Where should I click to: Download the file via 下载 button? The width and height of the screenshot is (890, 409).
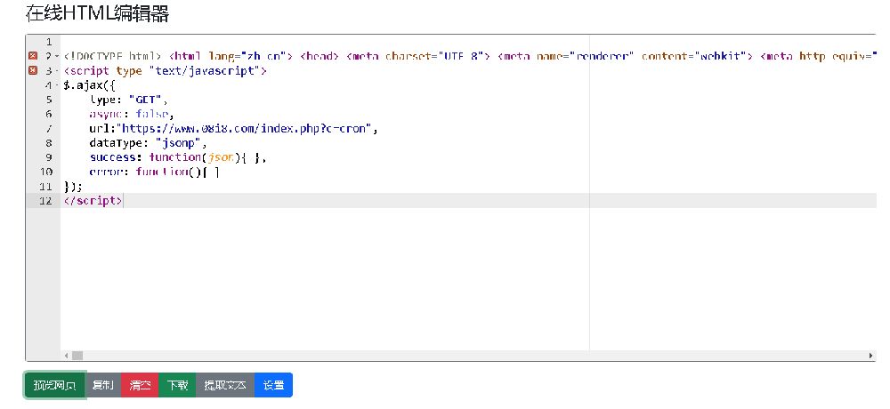point(177,385)
